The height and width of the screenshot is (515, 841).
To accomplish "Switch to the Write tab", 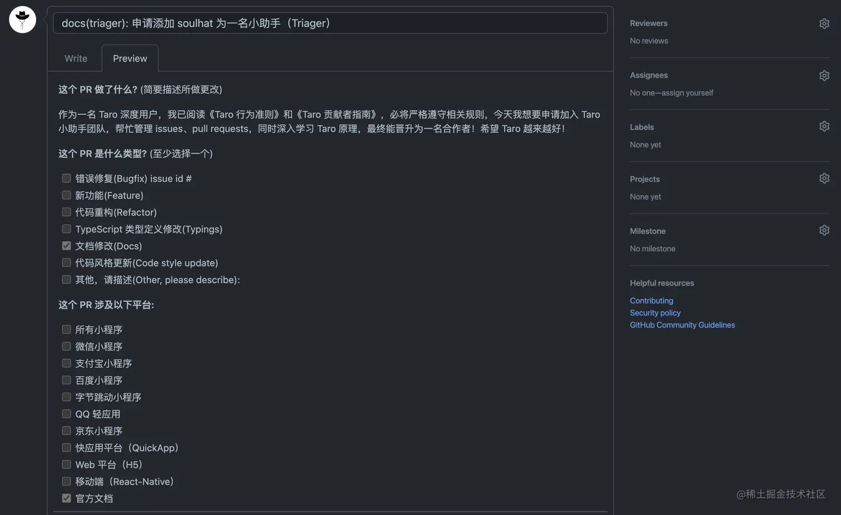I will pos(76,58).
